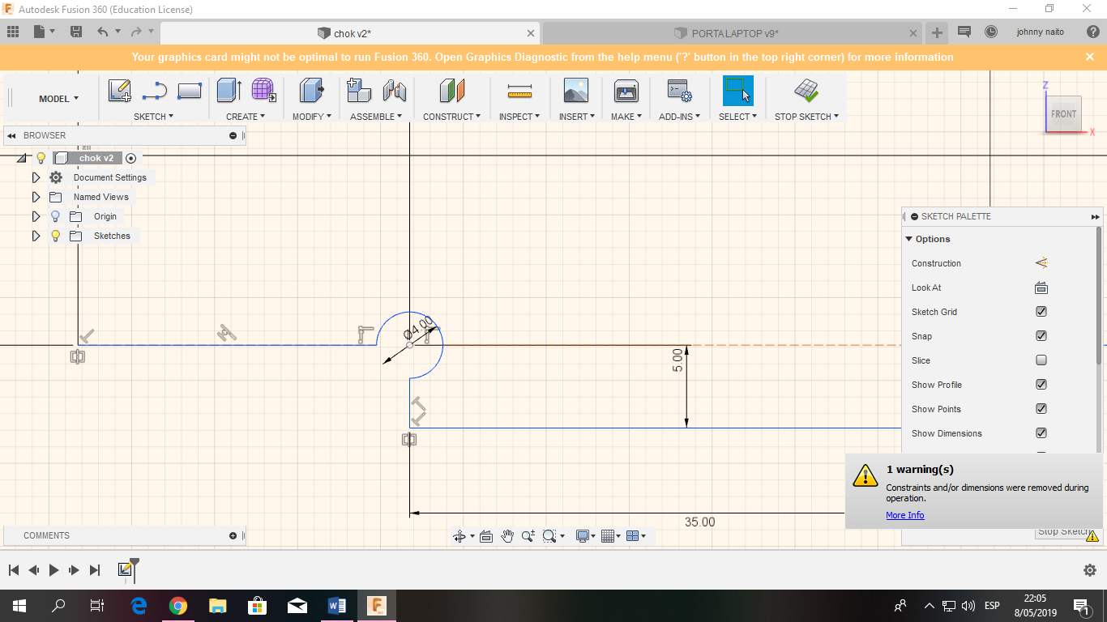Toggle the Snap checkbox
Screen dimensions: 1107x622
pos(1041,336)
